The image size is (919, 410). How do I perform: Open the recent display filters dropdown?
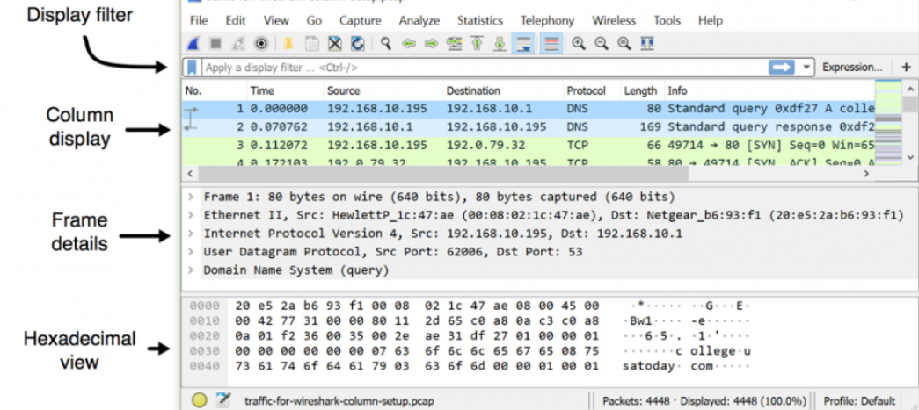pyautogui.click(x=806, y=68)
